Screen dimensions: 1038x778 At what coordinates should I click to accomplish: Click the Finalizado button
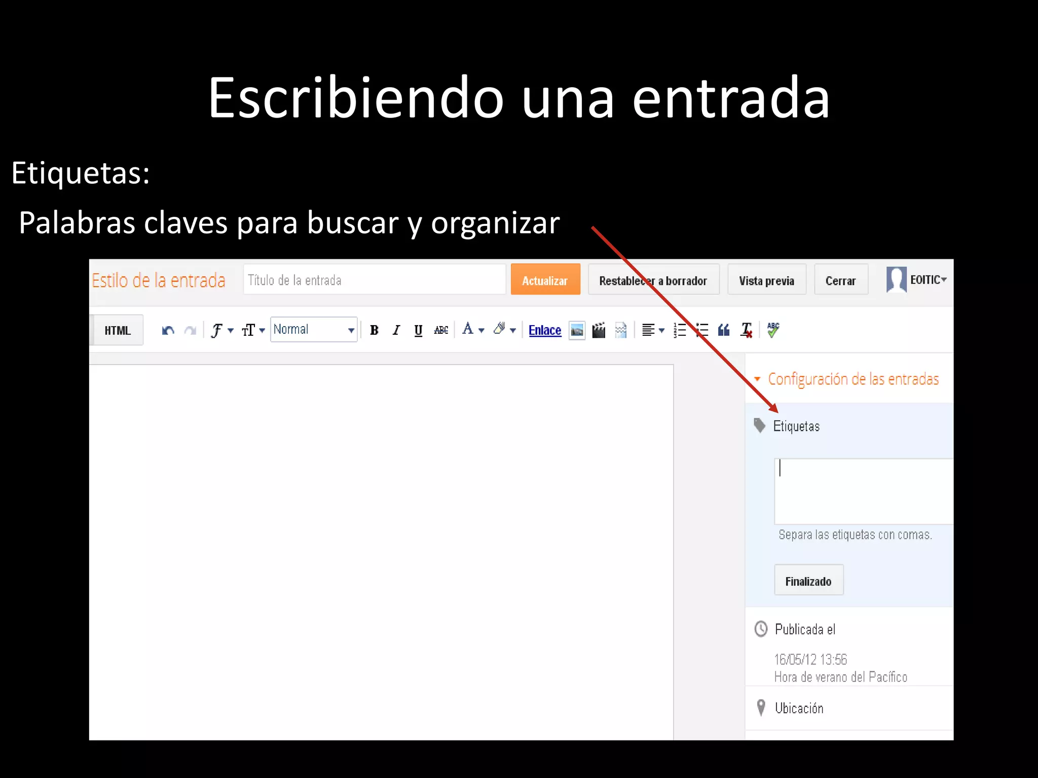pyautogui.click(x=809, y=580)
